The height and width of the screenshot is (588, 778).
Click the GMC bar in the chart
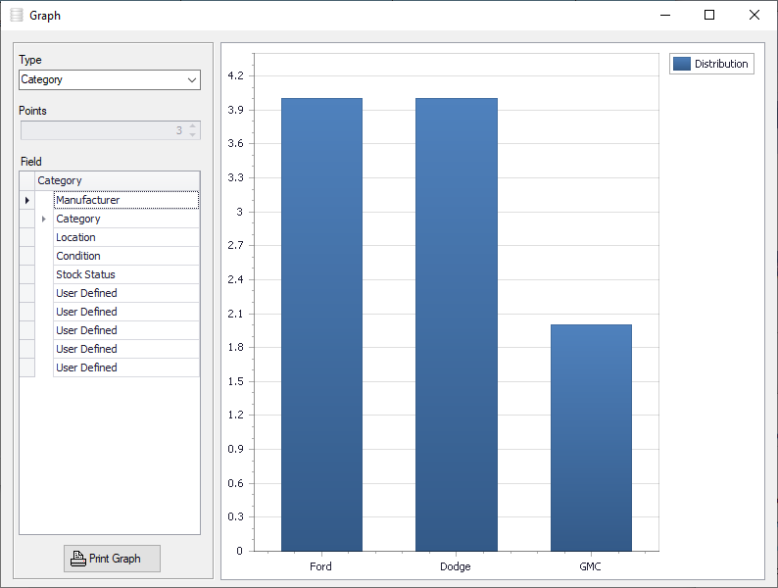[x=591, y=438]
